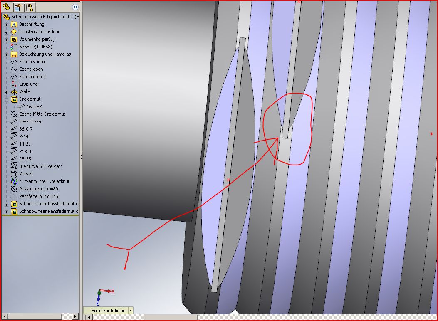Expand the Welle feature

click(x=6, y=92)
